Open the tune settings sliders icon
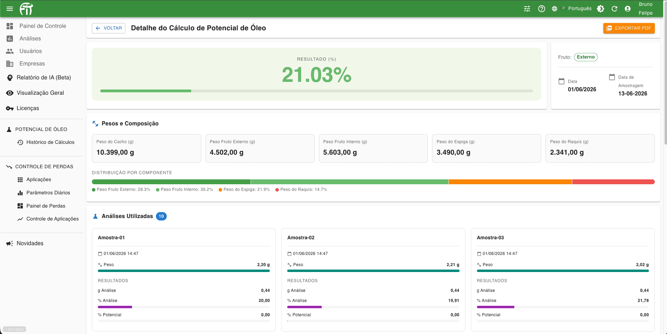This screenshot has width=667, height=334. pos(527,9)
